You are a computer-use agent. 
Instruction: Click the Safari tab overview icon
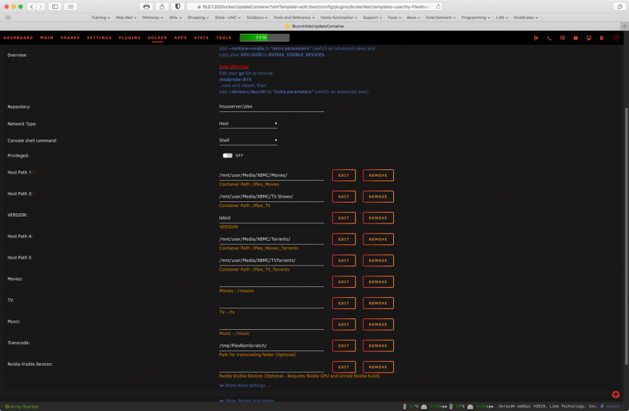620,6
